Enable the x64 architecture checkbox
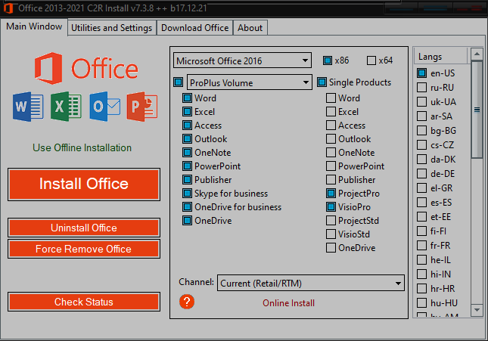The image size is (488, 341). [371, 60]
